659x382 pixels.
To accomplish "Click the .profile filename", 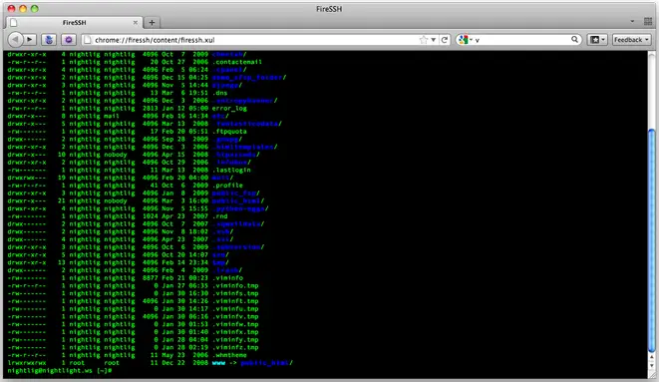I will [x=227, y=186].
